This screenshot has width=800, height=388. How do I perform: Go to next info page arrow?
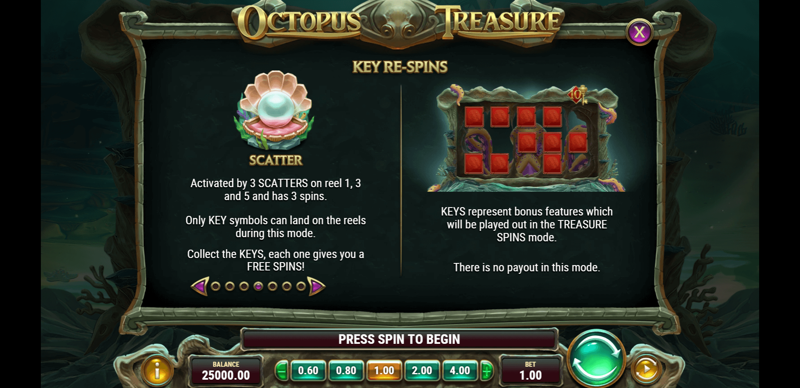317,286
